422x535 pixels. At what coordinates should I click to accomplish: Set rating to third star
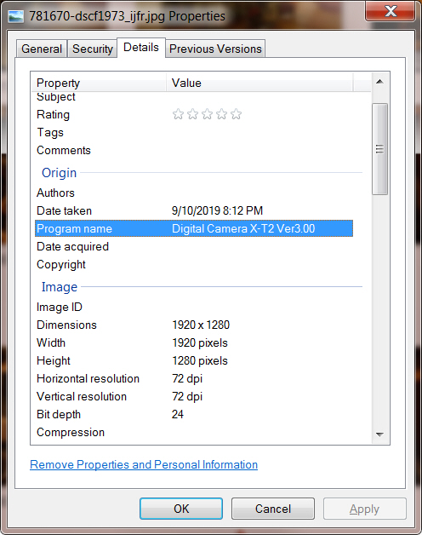207,114
